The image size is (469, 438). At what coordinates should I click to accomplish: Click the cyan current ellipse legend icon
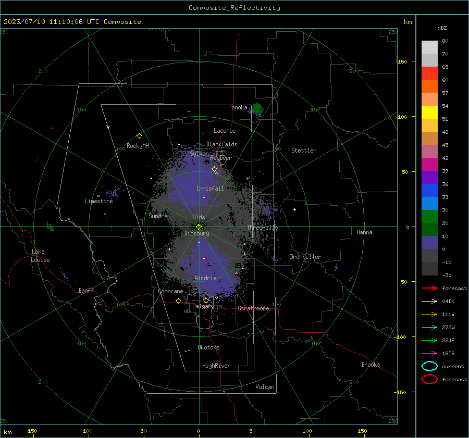[429, 366]
